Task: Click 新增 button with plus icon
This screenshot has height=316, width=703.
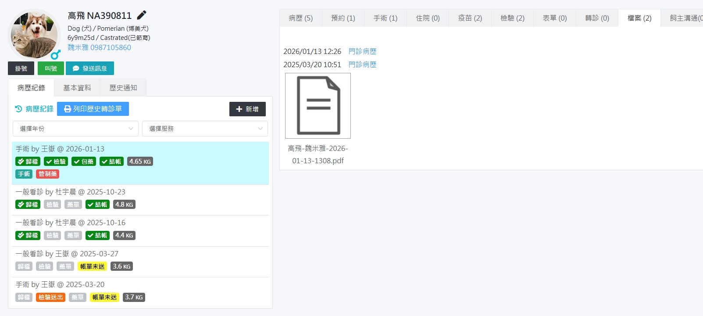Action: pyautogui.click(x=247, y=109)
